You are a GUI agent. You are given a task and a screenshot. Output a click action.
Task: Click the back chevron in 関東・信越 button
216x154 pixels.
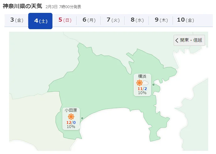pyautogui.click(x=177, y=40)
